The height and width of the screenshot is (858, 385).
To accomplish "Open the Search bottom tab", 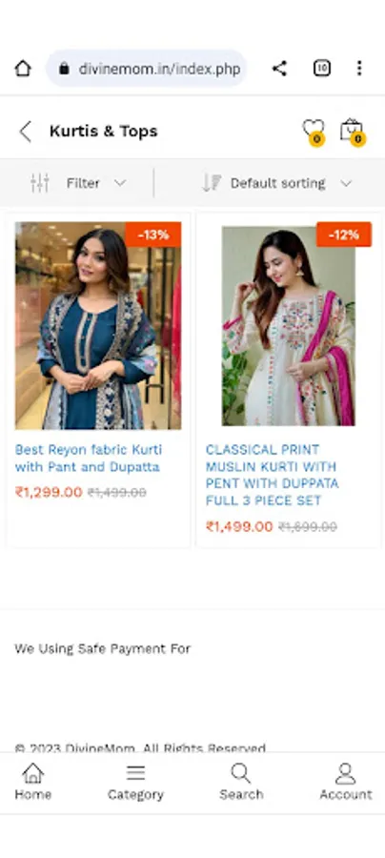I will [x=241, y=782].
